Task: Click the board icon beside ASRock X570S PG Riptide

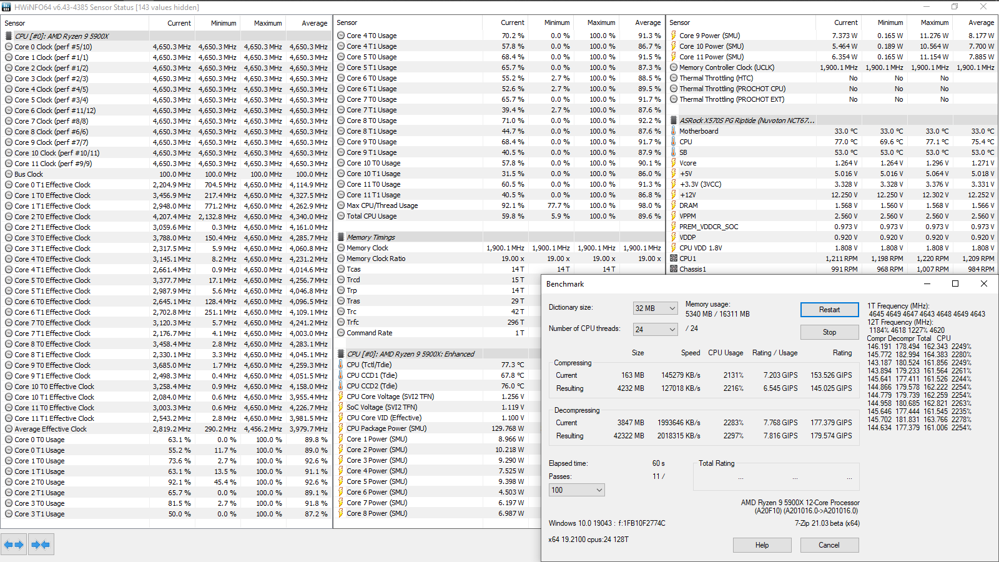Action: pyautogui.click(x=674, y=121)
